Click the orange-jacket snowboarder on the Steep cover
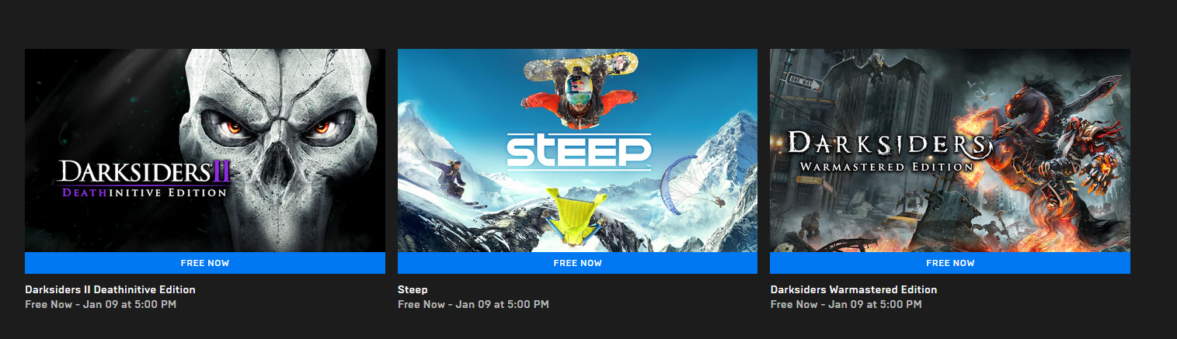 577,92
